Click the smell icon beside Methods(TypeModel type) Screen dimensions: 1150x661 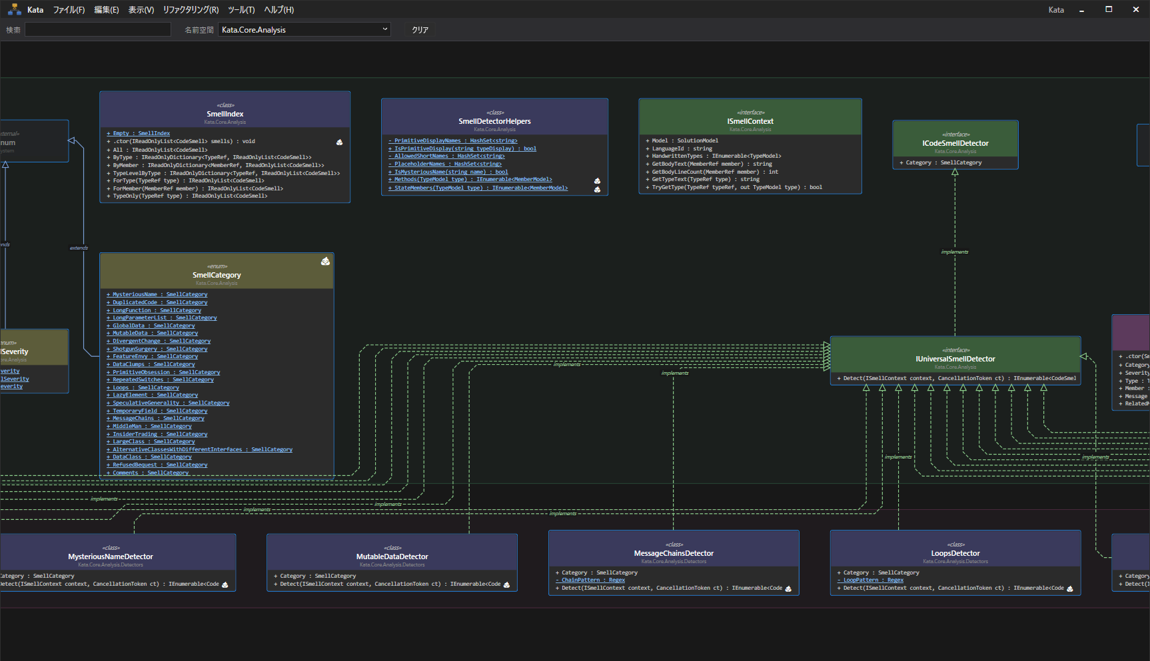[x=597, y=180]
